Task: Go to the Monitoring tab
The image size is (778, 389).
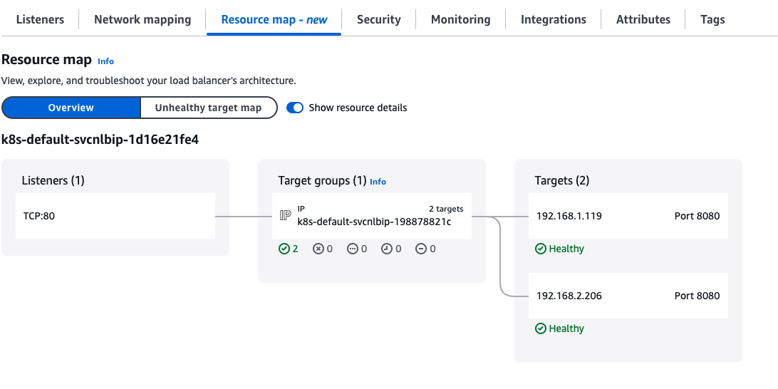Action: [x=460, y=19]
